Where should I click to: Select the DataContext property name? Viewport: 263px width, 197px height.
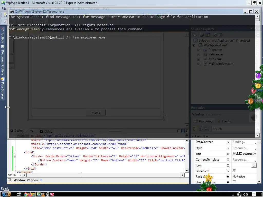[x=204, y=142]
